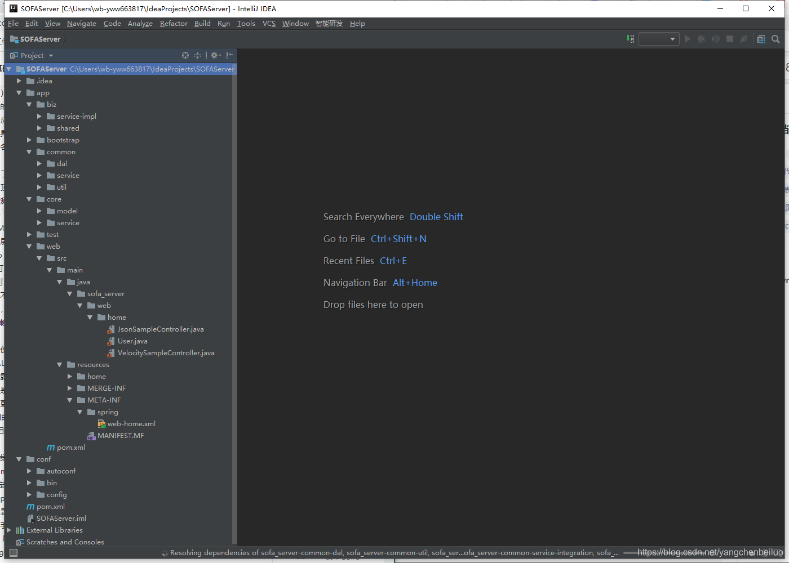789x563 pixels.
Task: Open the File menu
Action: click(13, 24)
